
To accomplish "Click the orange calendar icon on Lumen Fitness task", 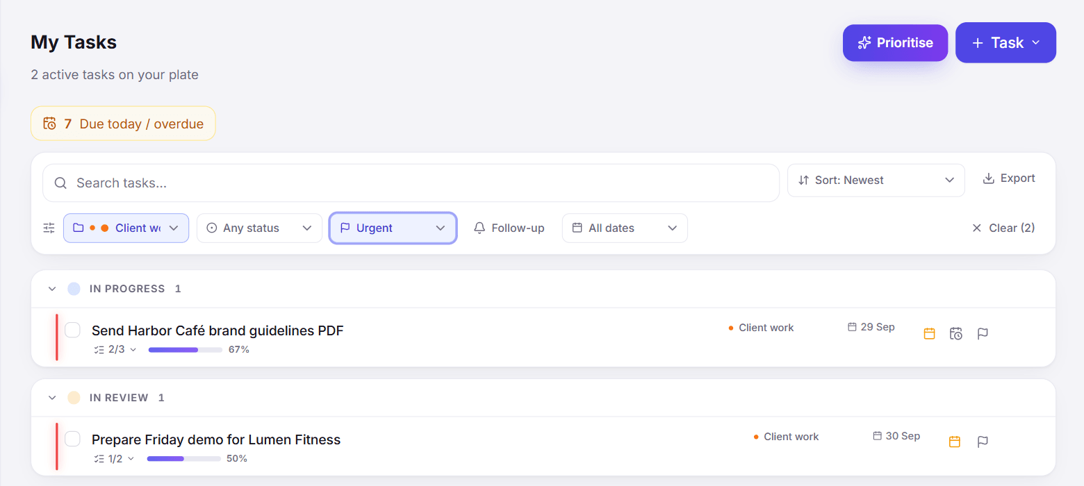I will [x=955, y=442].
